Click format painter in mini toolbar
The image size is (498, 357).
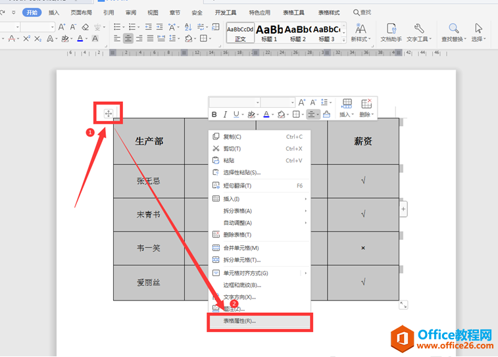pyautogui.click(x=326, y=114)
